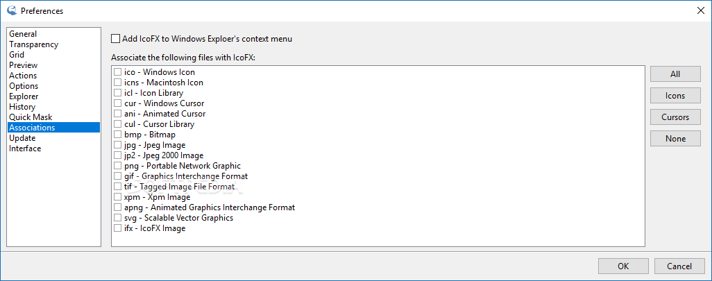Toggle the svg - Scalable Vector Graphics checkbox
Screen dimensions: 712x281
click(117, 218)
